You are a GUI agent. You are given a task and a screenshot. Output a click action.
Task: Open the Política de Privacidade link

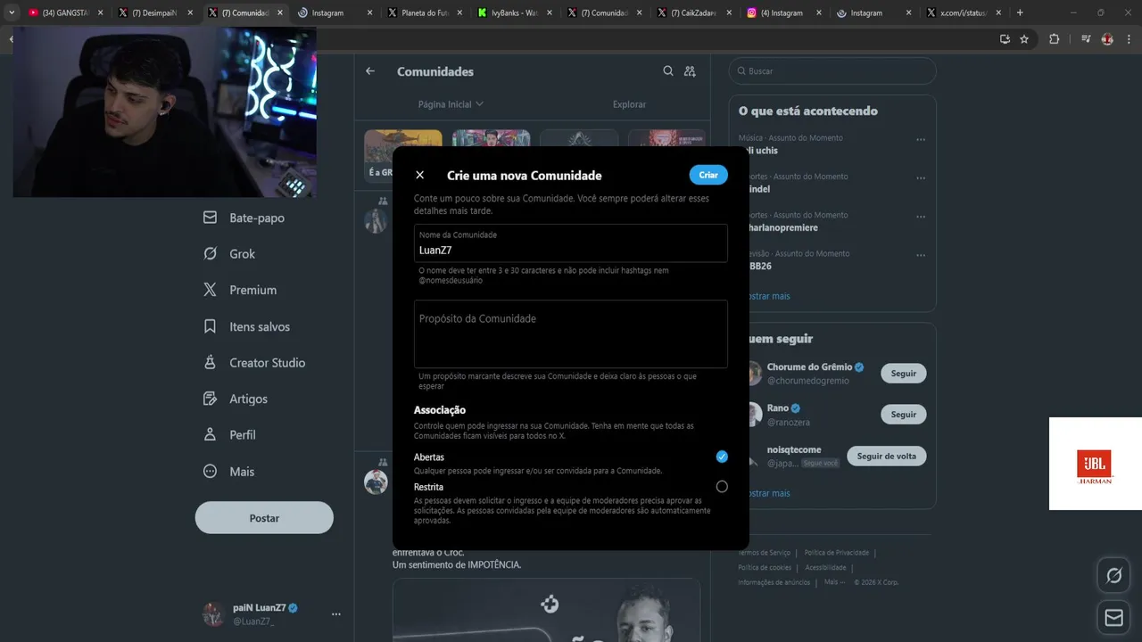point(837,553)
